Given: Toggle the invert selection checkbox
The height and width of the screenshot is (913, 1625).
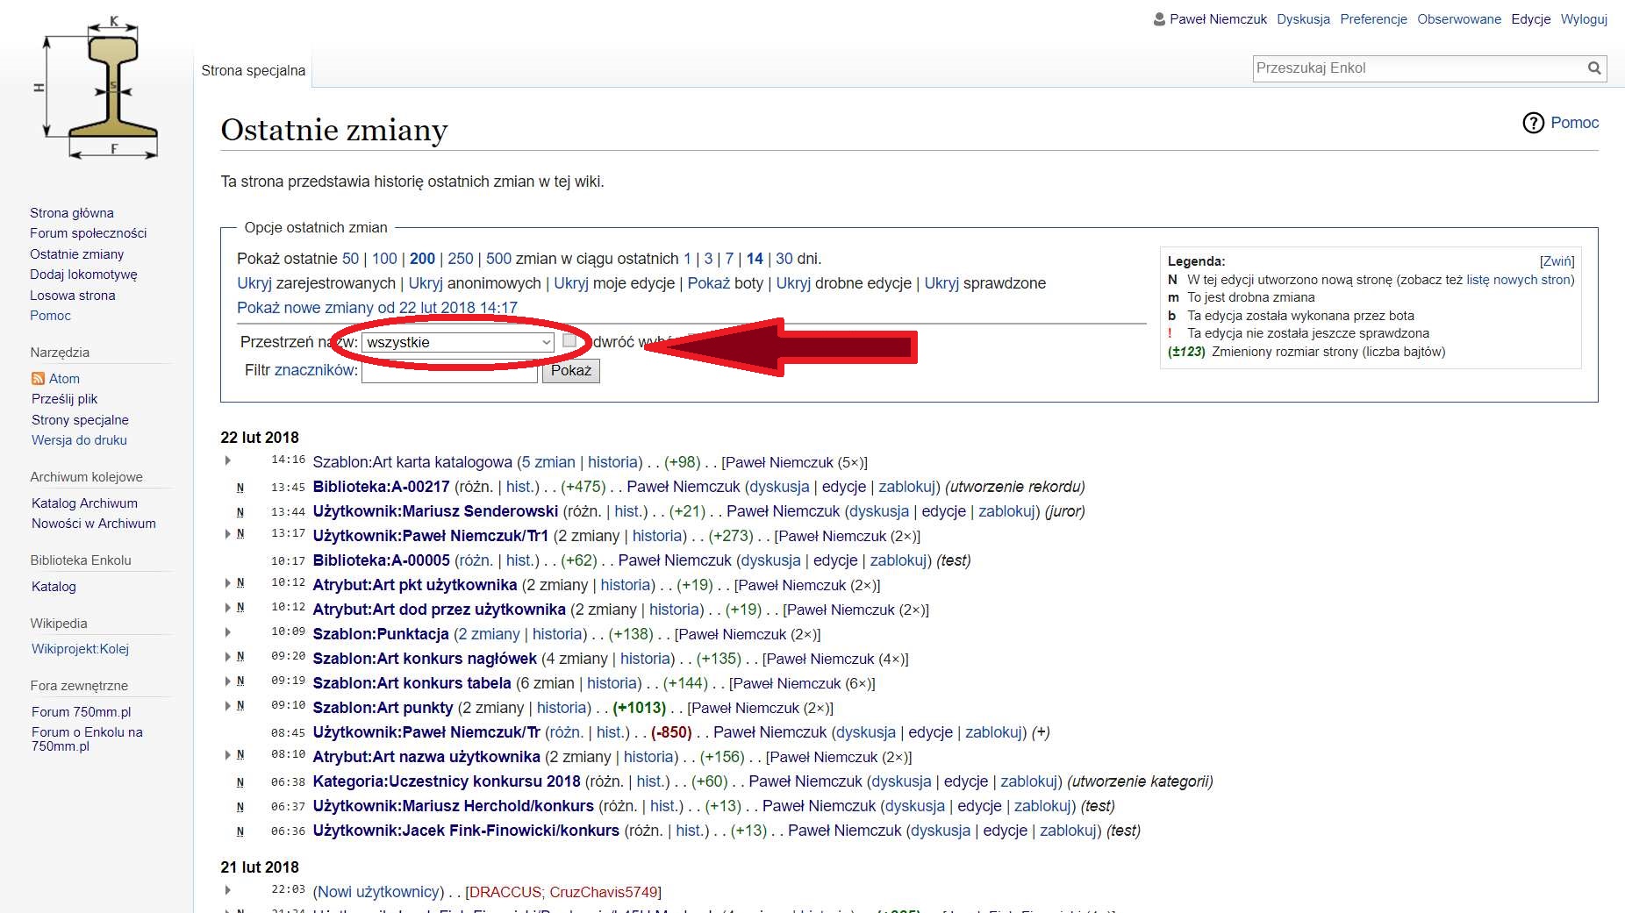Looking at the screenshot, I should (x=569, y=340).
